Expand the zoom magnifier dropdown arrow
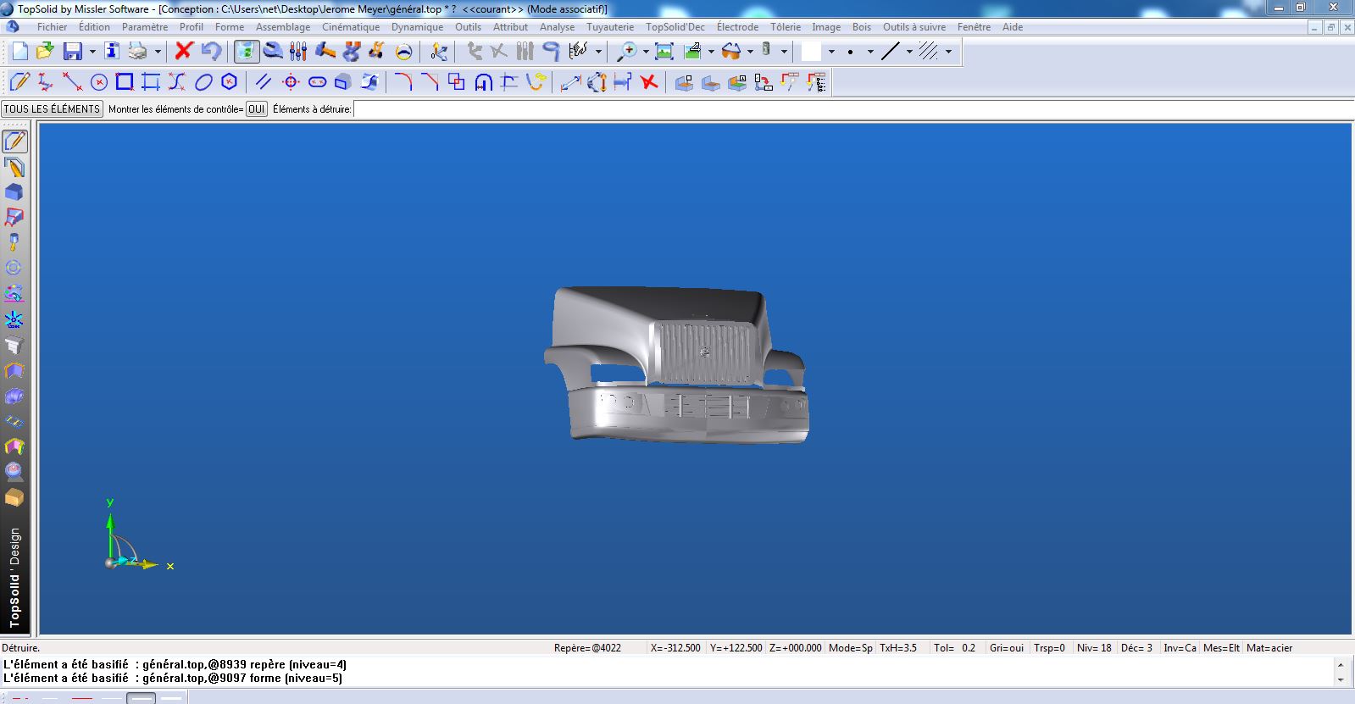 coord(646,52)
